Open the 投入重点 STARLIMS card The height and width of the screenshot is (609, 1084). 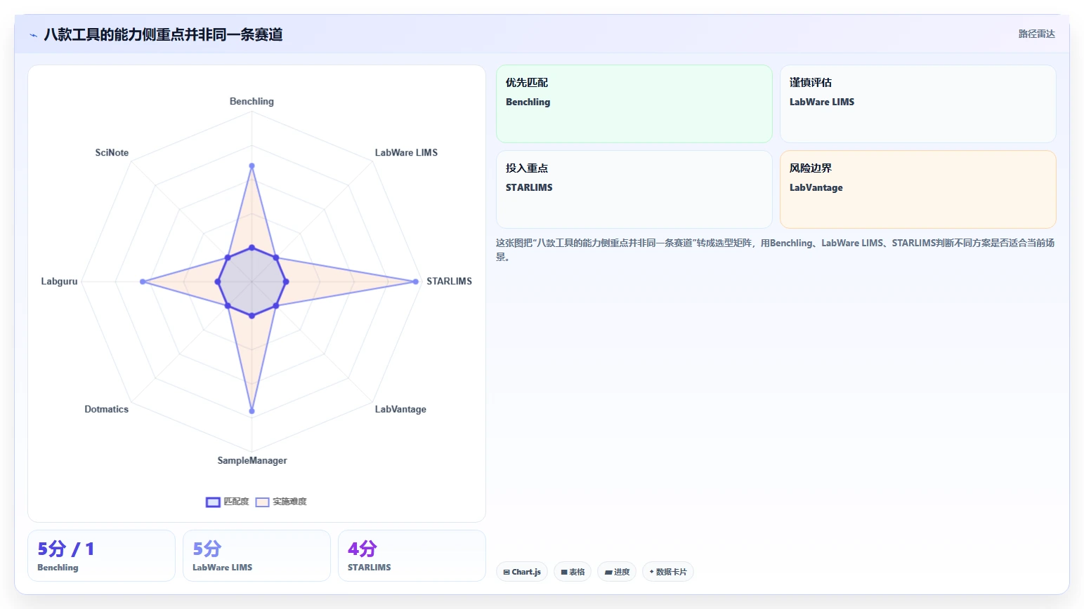(x=634, y=189)
